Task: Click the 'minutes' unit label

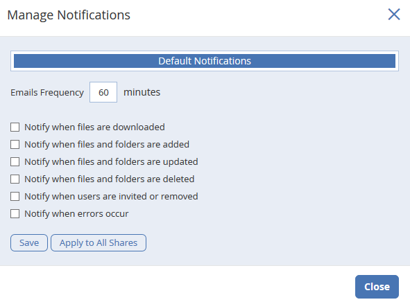Action: tap(142, 92)
